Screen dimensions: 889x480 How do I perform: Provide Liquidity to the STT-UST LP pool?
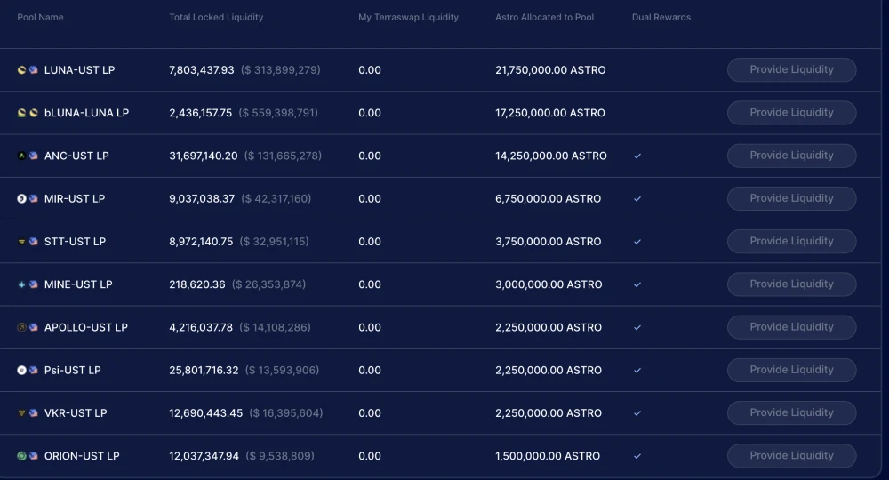tap(791, 242)
